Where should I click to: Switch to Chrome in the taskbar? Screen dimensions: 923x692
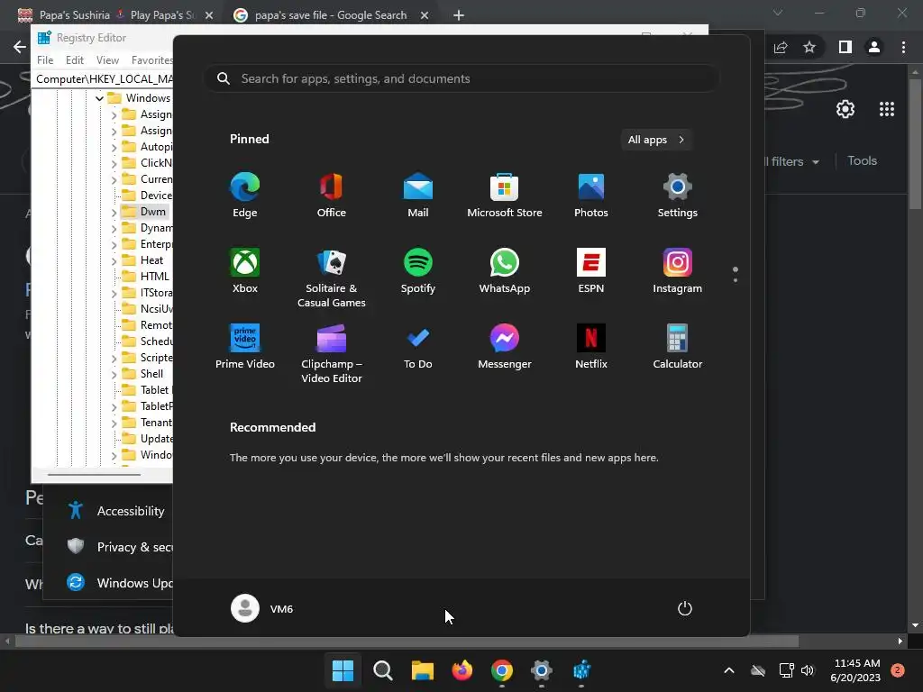tap(501, 670)
